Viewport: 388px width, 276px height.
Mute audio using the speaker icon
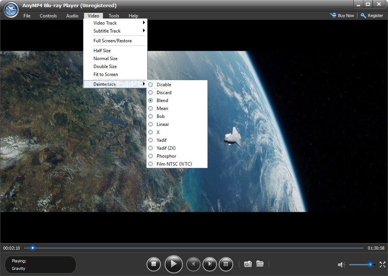point(341,265)
